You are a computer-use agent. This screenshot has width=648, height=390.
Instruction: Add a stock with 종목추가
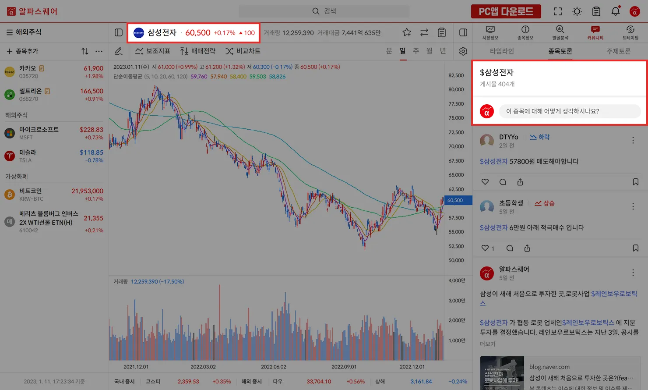23,51
